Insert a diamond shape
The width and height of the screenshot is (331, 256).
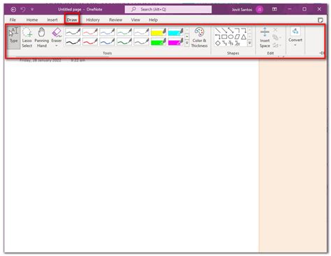tap(218, 43)
